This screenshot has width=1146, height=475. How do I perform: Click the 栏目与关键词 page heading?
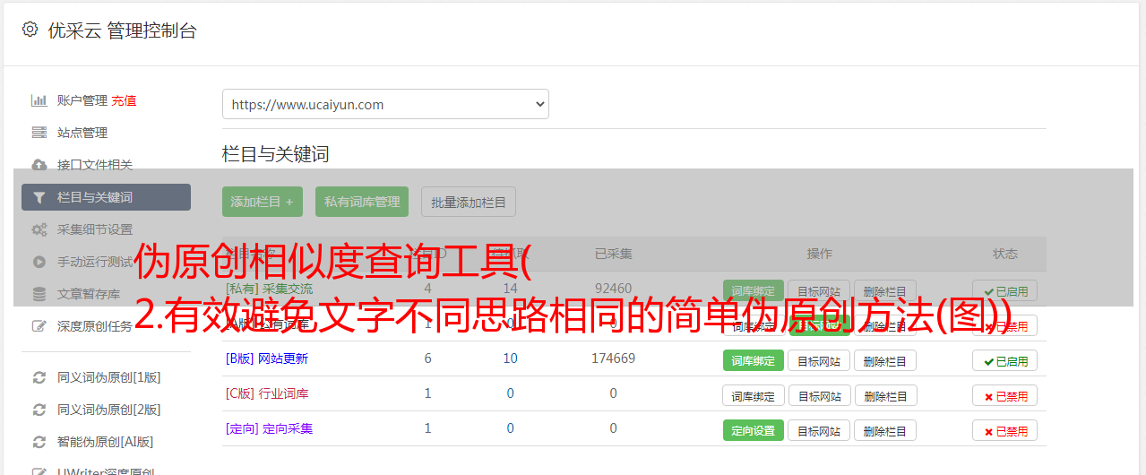coord(276,154)
